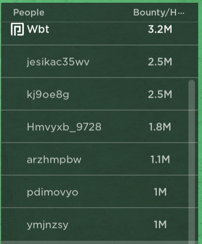
Task: Select player jesikac35wv
Action: click(x=100, y=62)
